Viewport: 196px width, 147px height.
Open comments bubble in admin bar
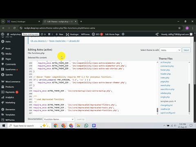49,34
